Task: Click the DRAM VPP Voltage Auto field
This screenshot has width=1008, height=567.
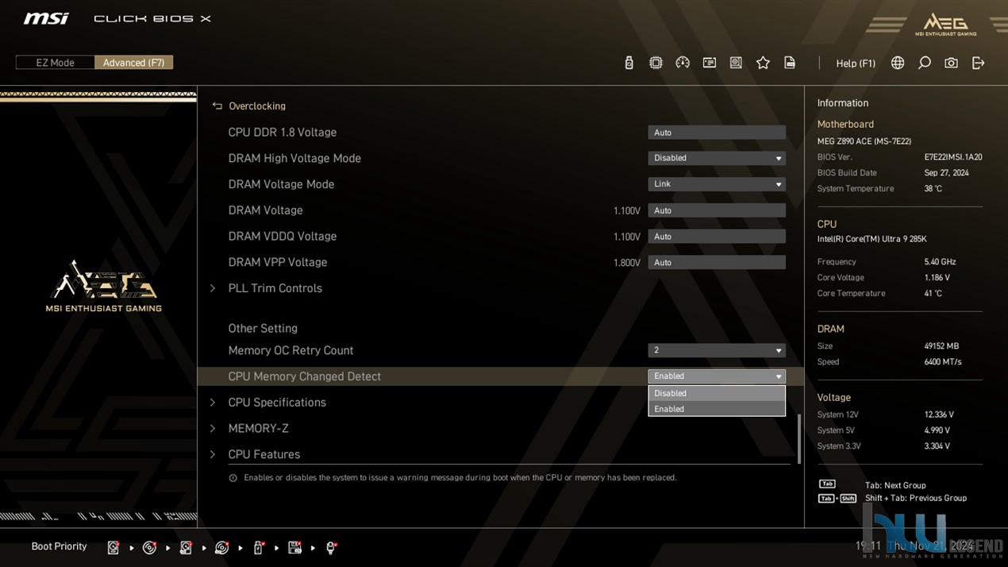Action: pyautogui.click(x=717, y=262)
